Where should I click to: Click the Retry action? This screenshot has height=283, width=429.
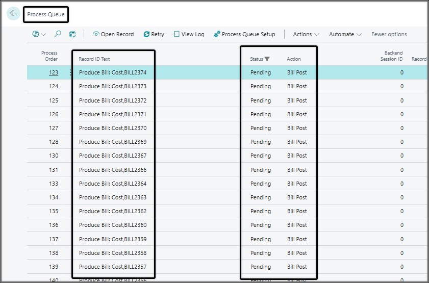tap(154, 34)
